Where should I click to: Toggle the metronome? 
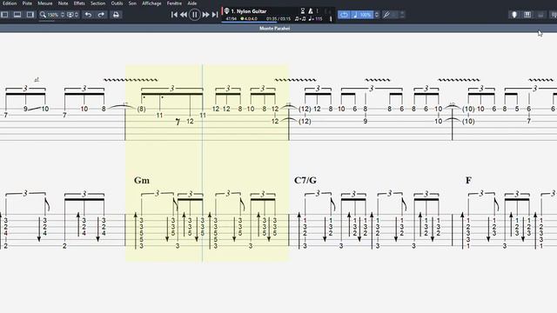pos(310,11)
